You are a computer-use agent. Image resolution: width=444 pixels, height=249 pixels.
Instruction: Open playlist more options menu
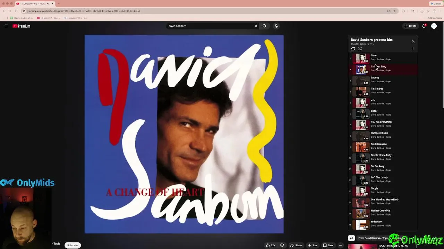[x=413, y=49]
